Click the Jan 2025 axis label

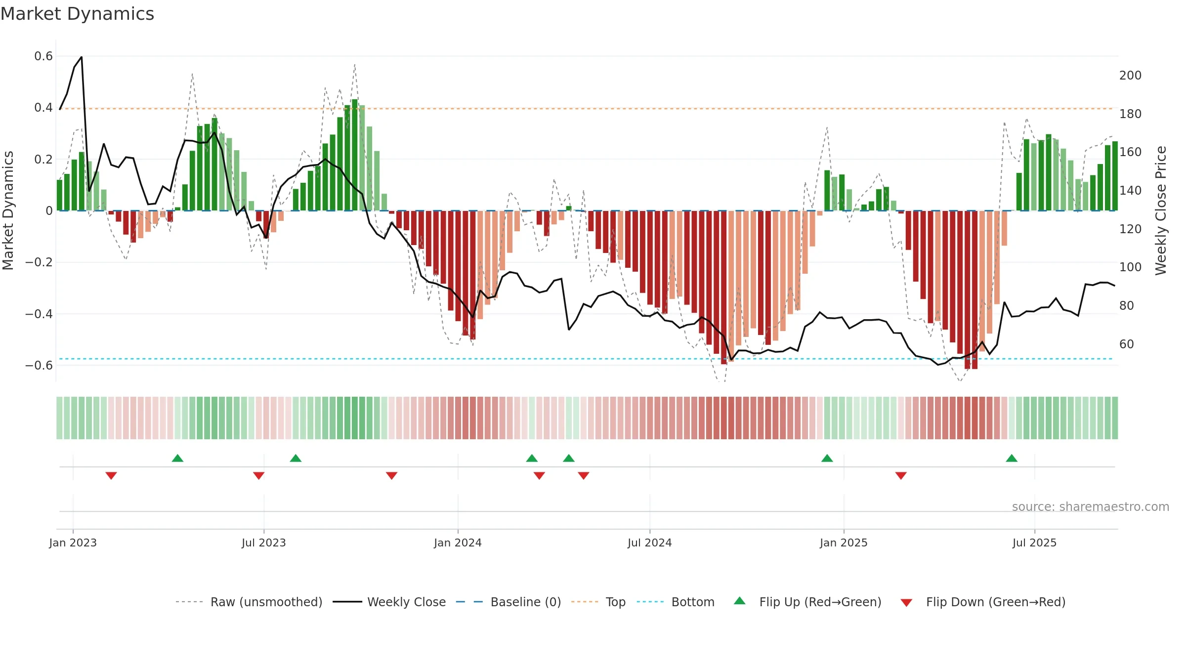pyautogui.click(x=844, y=542)
